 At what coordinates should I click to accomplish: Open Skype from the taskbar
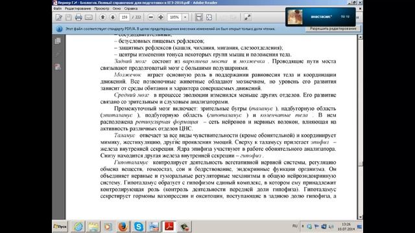click(x=138, y=227)
